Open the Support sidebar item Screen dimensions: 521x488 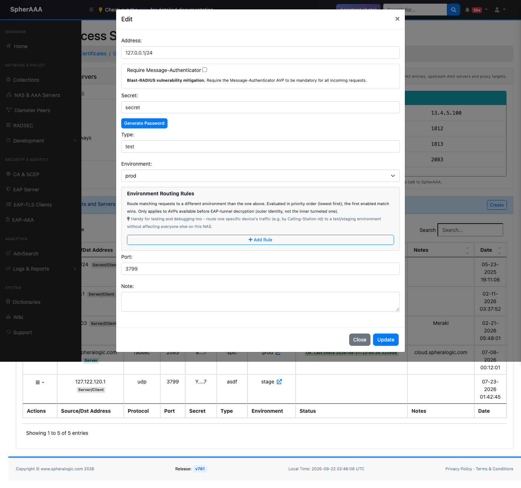coord(22,332)
